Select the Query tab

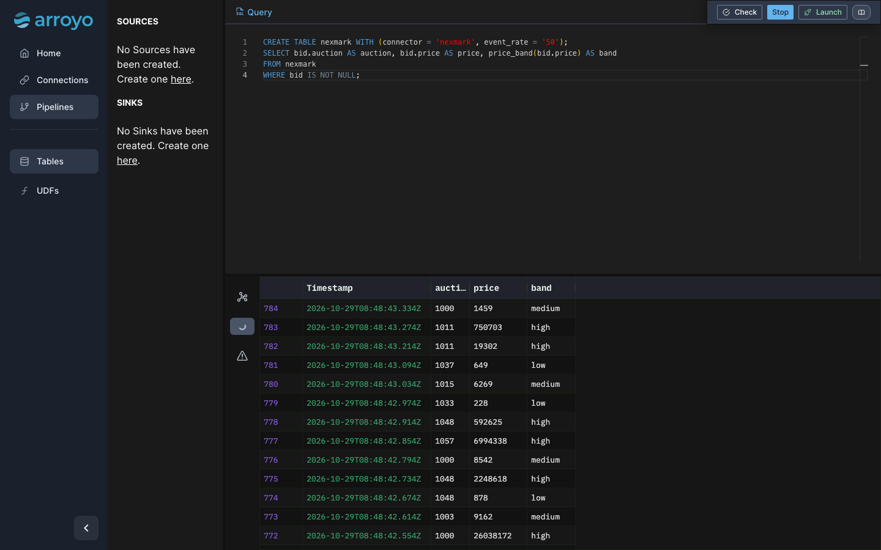coord(254,12)
